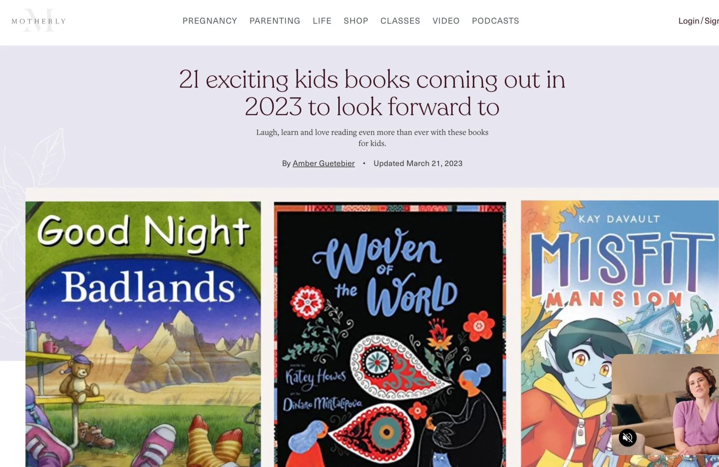Unmute the floating video player

click(627, 438)
